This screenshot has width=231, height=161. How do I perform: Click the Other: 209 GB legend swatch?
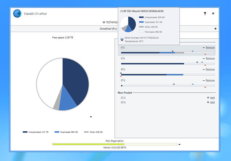click(x=86, y=132)
